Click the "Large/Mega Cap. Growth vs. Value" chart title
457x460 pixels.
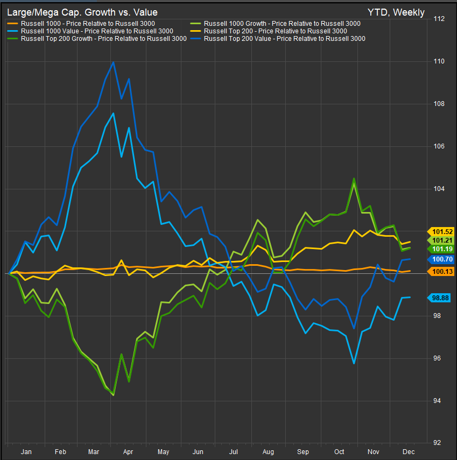82,12
